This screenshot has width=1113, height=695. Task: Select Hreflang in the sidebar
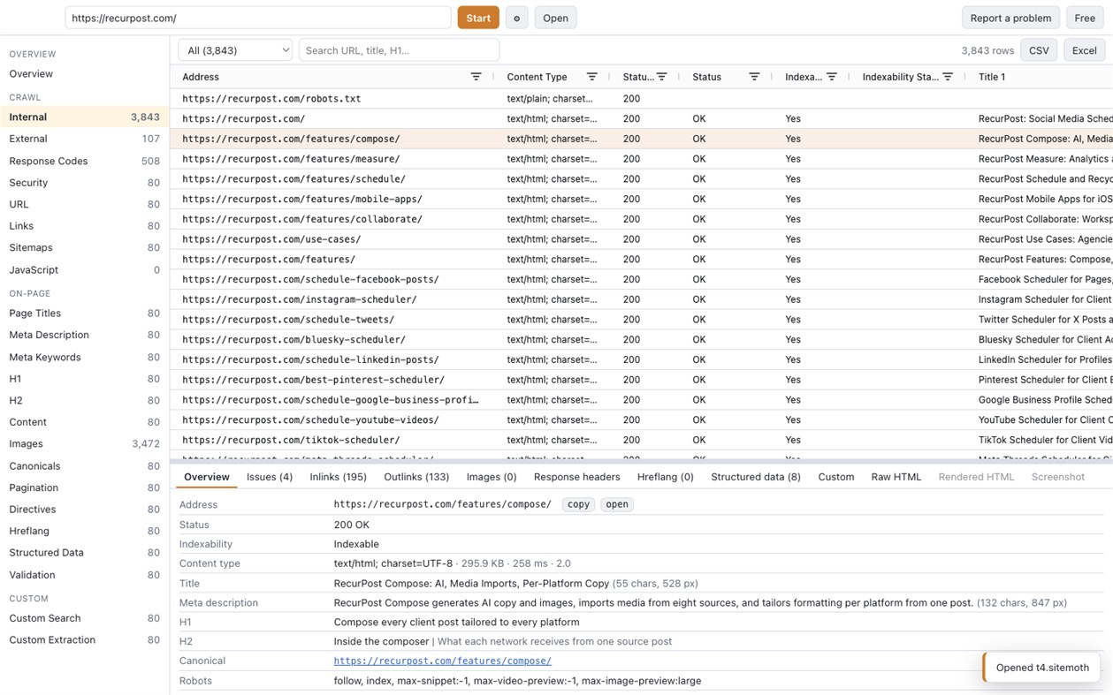(85, 531)
